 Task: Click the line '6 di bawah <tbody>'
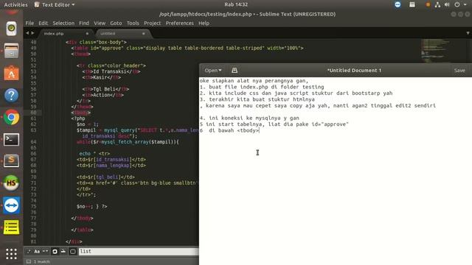coord(229,130)
